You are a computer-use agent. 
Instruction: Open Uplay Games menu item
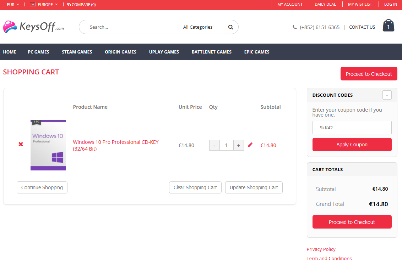click(164, 52)
